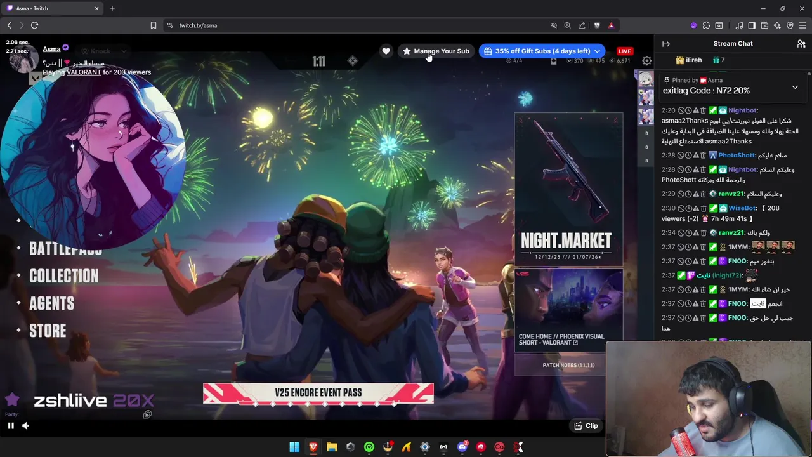Share this page via the share icon
The image size is (812, 457).
click(x=582, y=25)
